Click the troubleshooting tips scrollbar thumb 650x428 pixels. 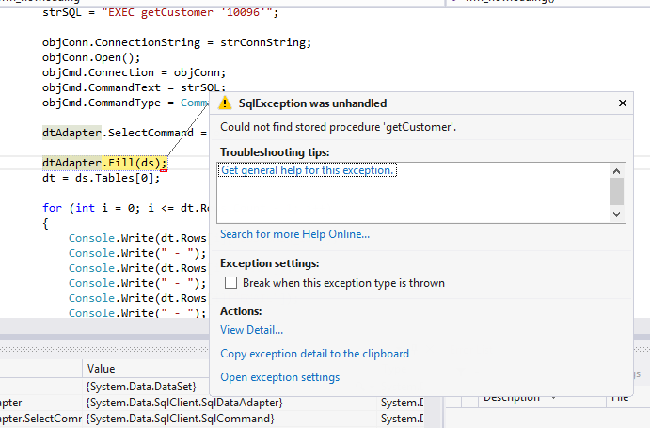(617, 192)
